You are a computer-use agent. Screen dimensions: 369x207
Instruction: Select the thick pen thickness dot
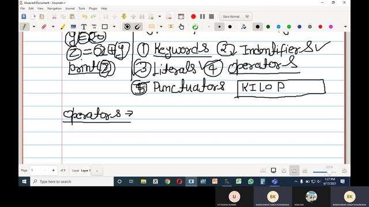pyautogui.click(x=230, y=27)
